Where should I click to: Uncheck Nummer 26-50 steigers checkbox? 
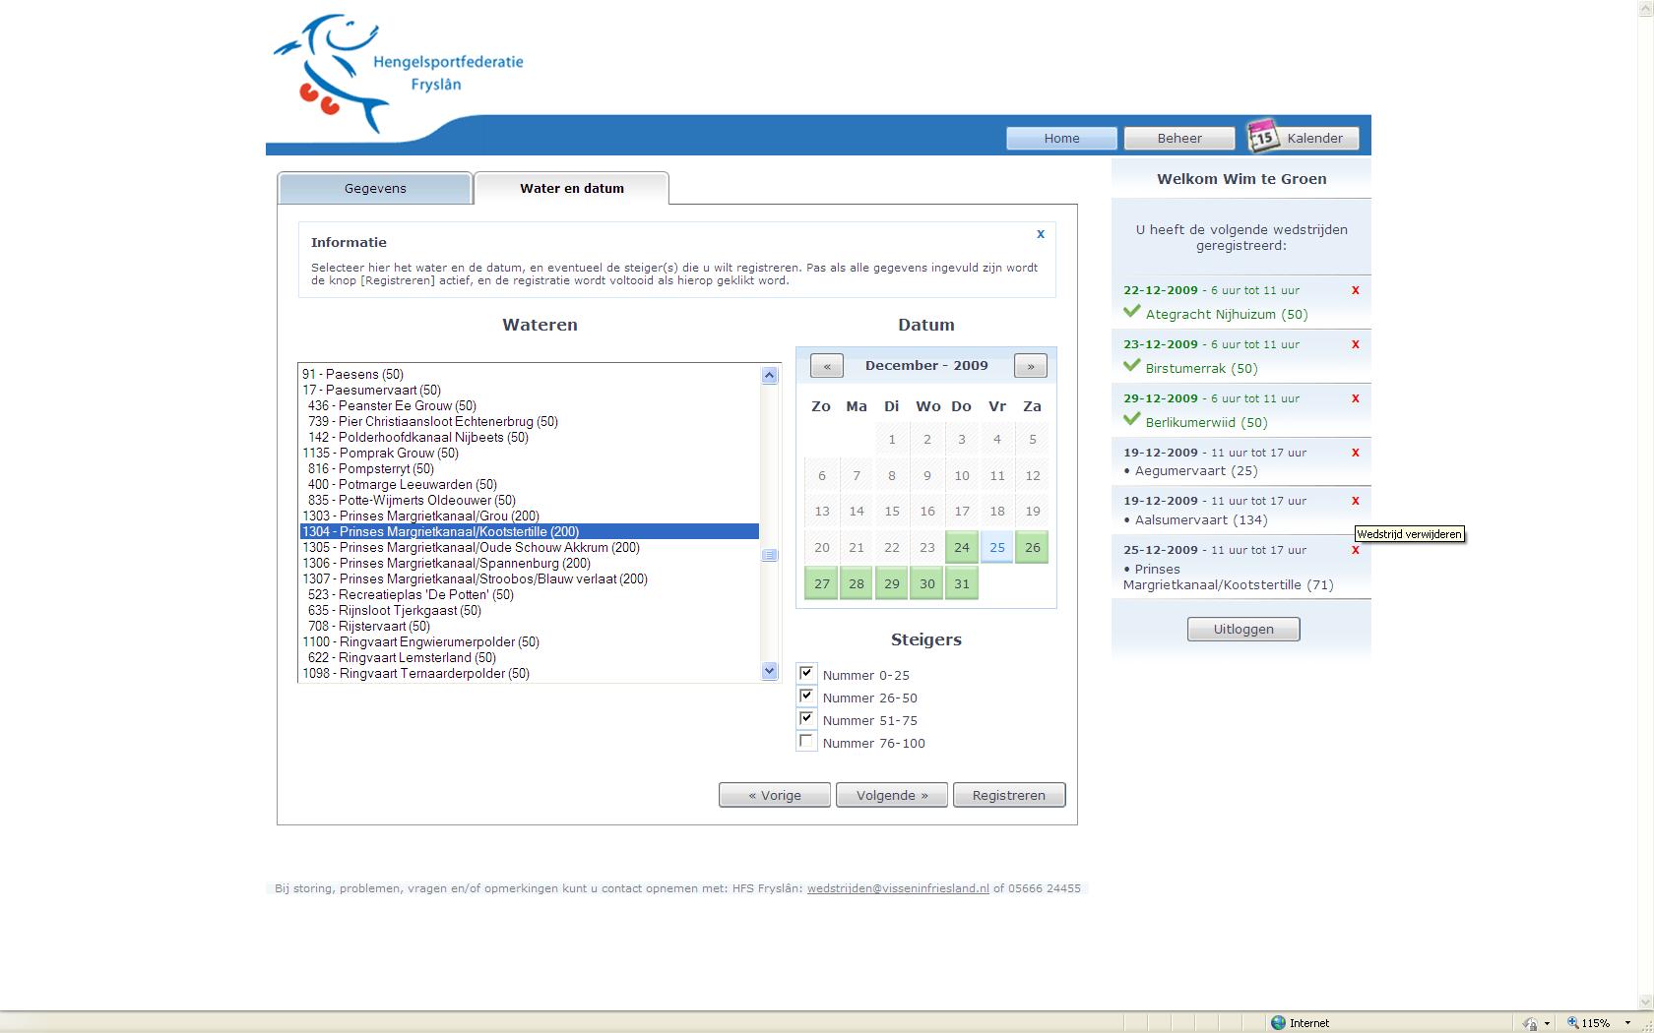point(806,697)
